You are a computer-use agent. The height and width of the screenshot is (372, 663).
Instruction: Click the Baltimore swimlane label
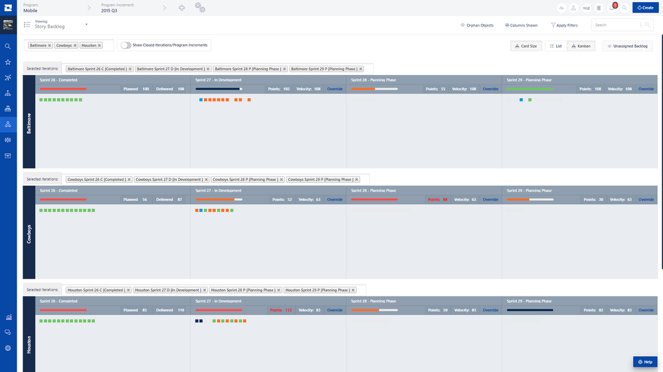(x=29, y=121)
